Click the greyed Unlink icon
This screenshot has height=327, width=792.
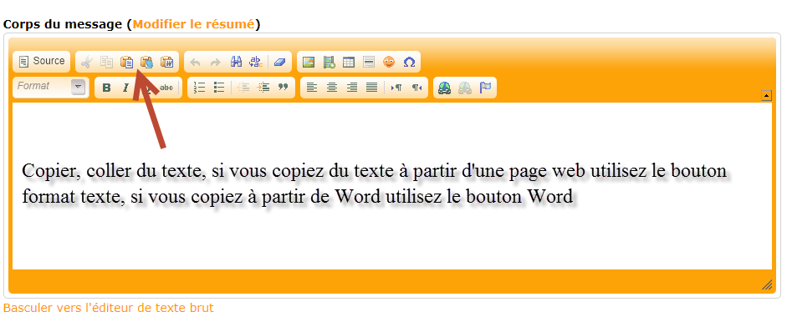pos(465,88)
